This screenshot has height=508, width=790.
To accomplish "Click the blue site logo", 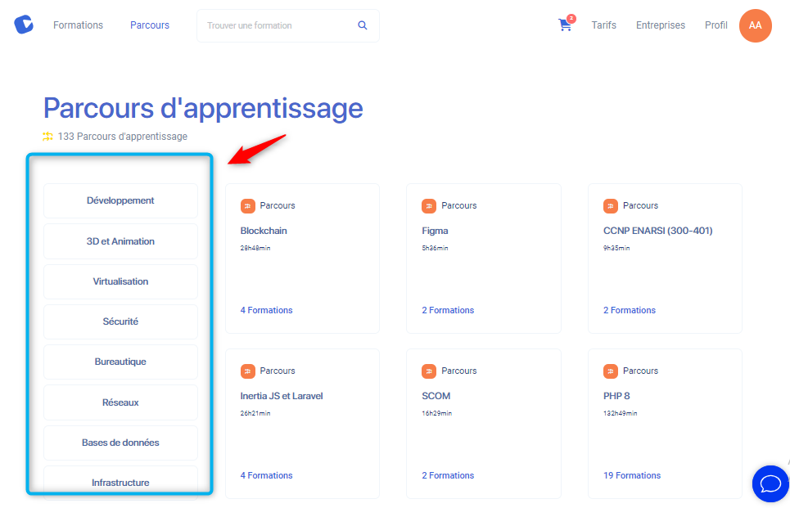I will pos(24,25).
